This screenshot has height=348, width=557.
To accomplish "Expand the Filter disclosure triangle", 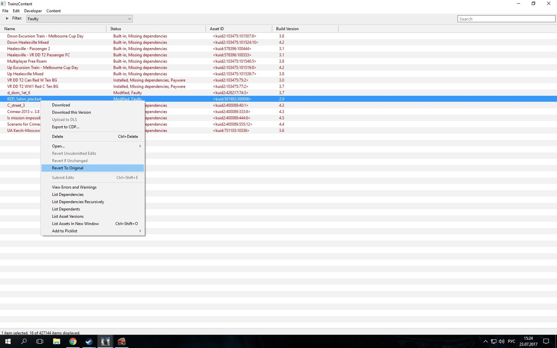I will point(7,19).
